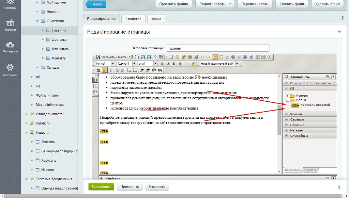
Task: Center-align the text
Action: [x=110, y=70]
